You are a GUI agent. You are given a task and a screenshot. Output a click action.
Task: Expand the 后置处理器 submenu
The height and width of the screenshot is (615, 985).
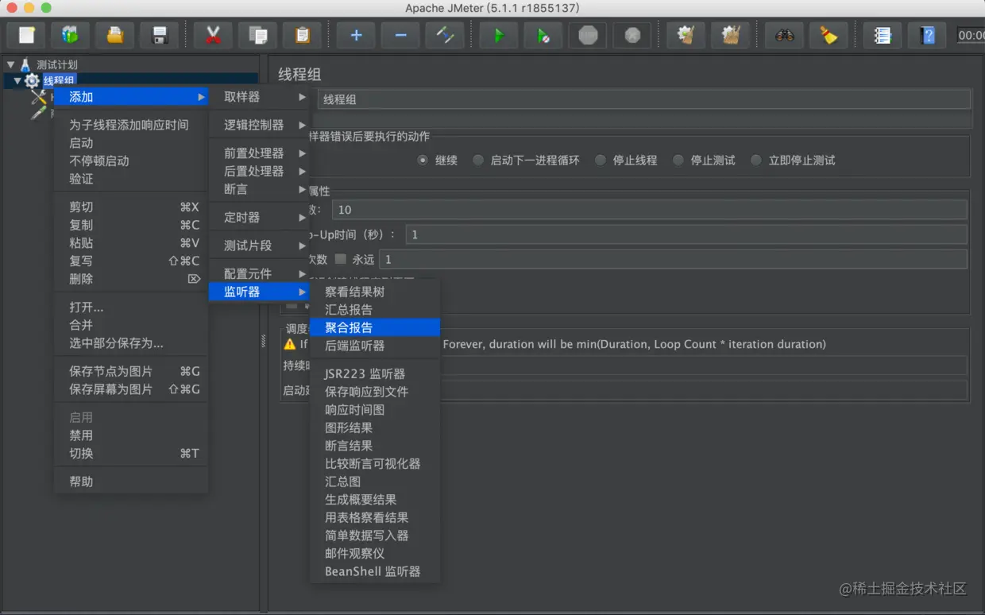259,171
